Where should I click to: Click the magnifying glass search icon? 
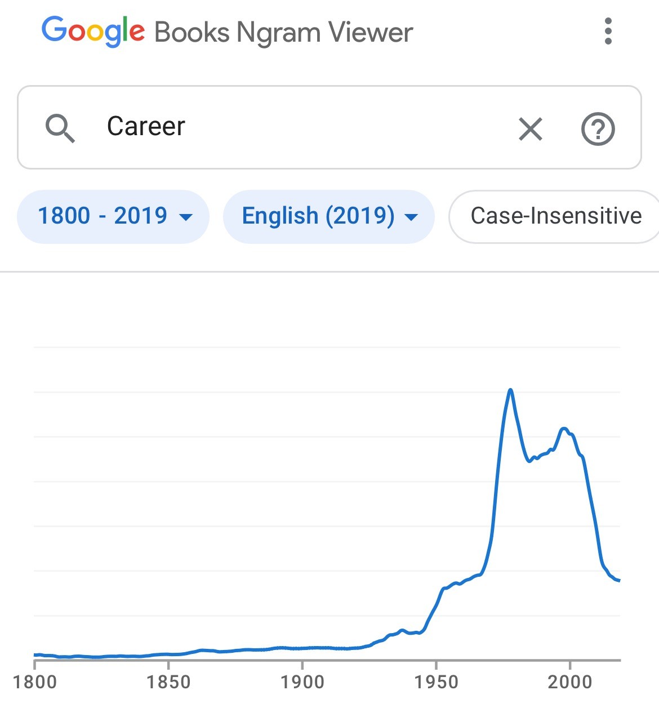[x=60, y=128]
